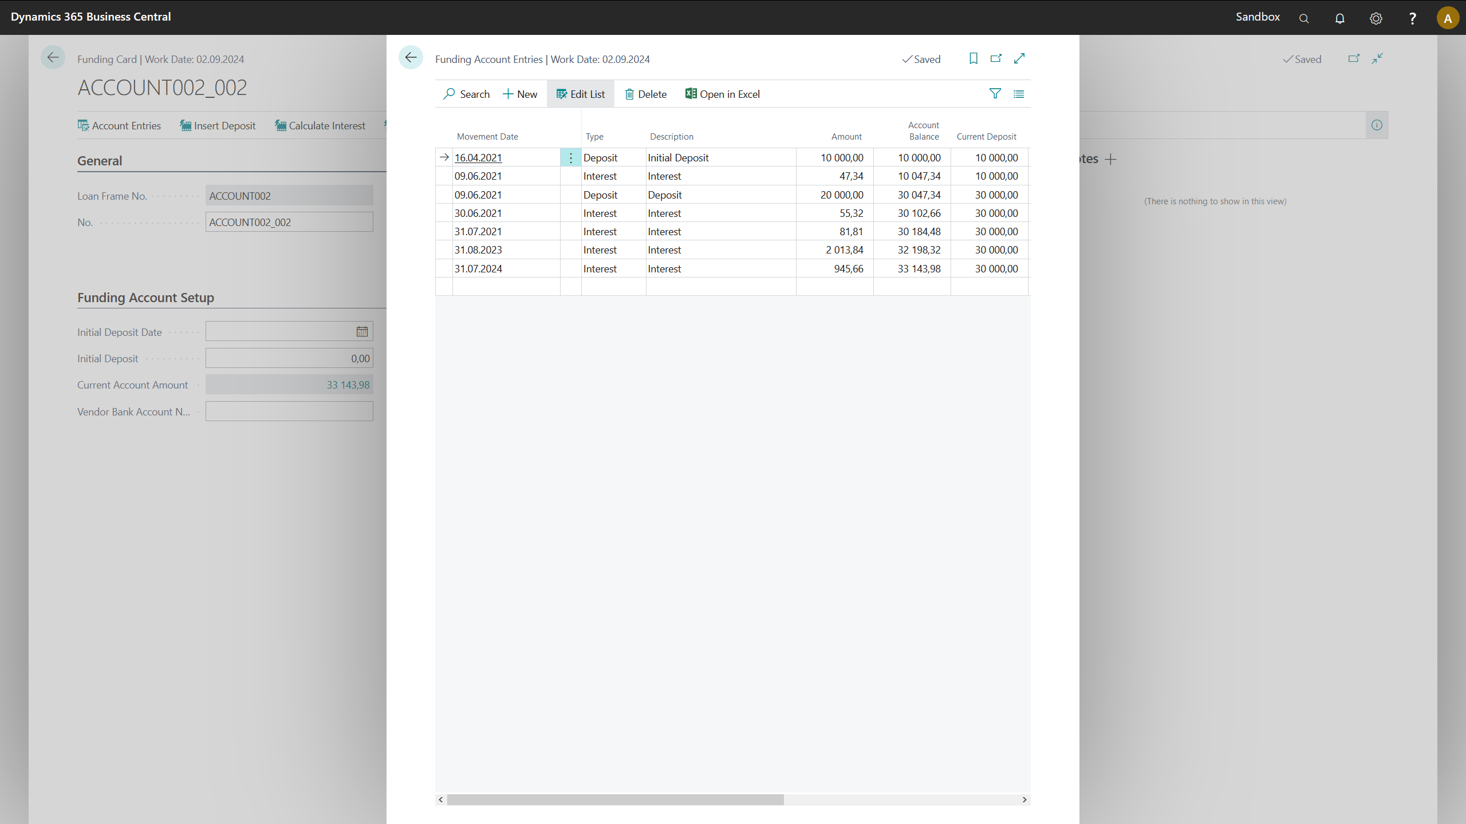This screenshot has width=1466, height=824.
Task: Show row actions for 16.04.2021 entry
Action: click(x=570, y=157)
